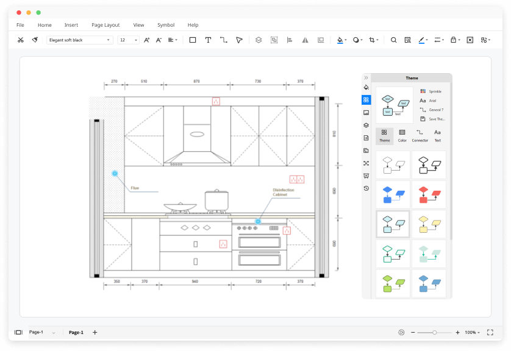Open the Theme grid icon in side strip

coord(366,100)
